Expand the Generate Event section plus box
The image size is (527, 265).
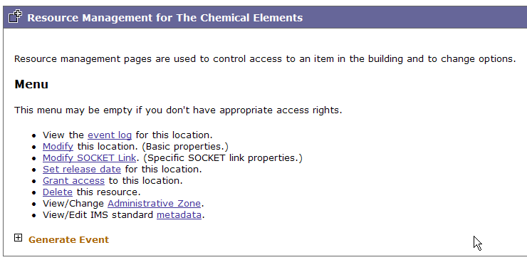[18, 238]
